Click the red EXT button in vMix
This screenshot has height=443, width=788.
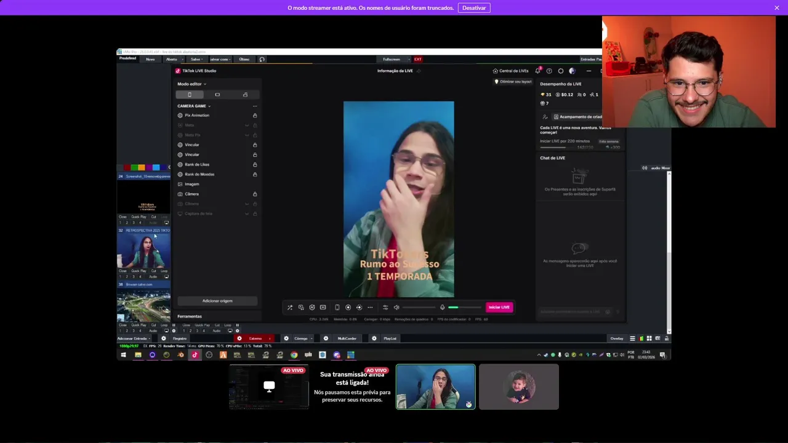coord(417,59)
